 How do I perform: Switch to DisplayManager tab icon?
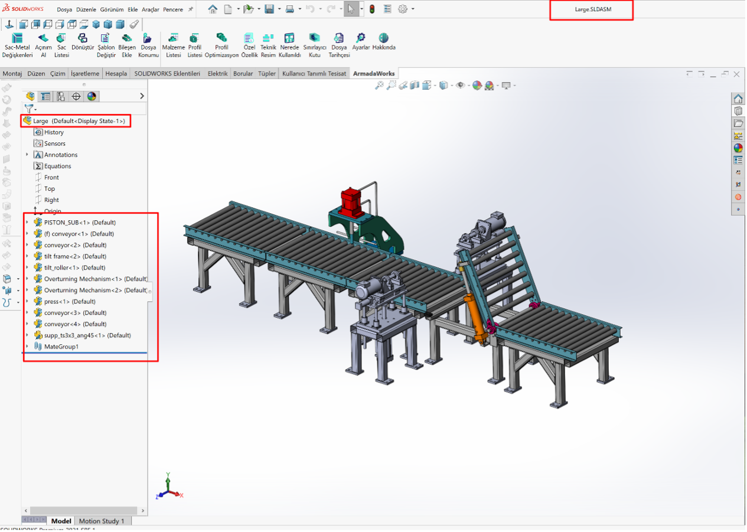[x=92, y=96]
